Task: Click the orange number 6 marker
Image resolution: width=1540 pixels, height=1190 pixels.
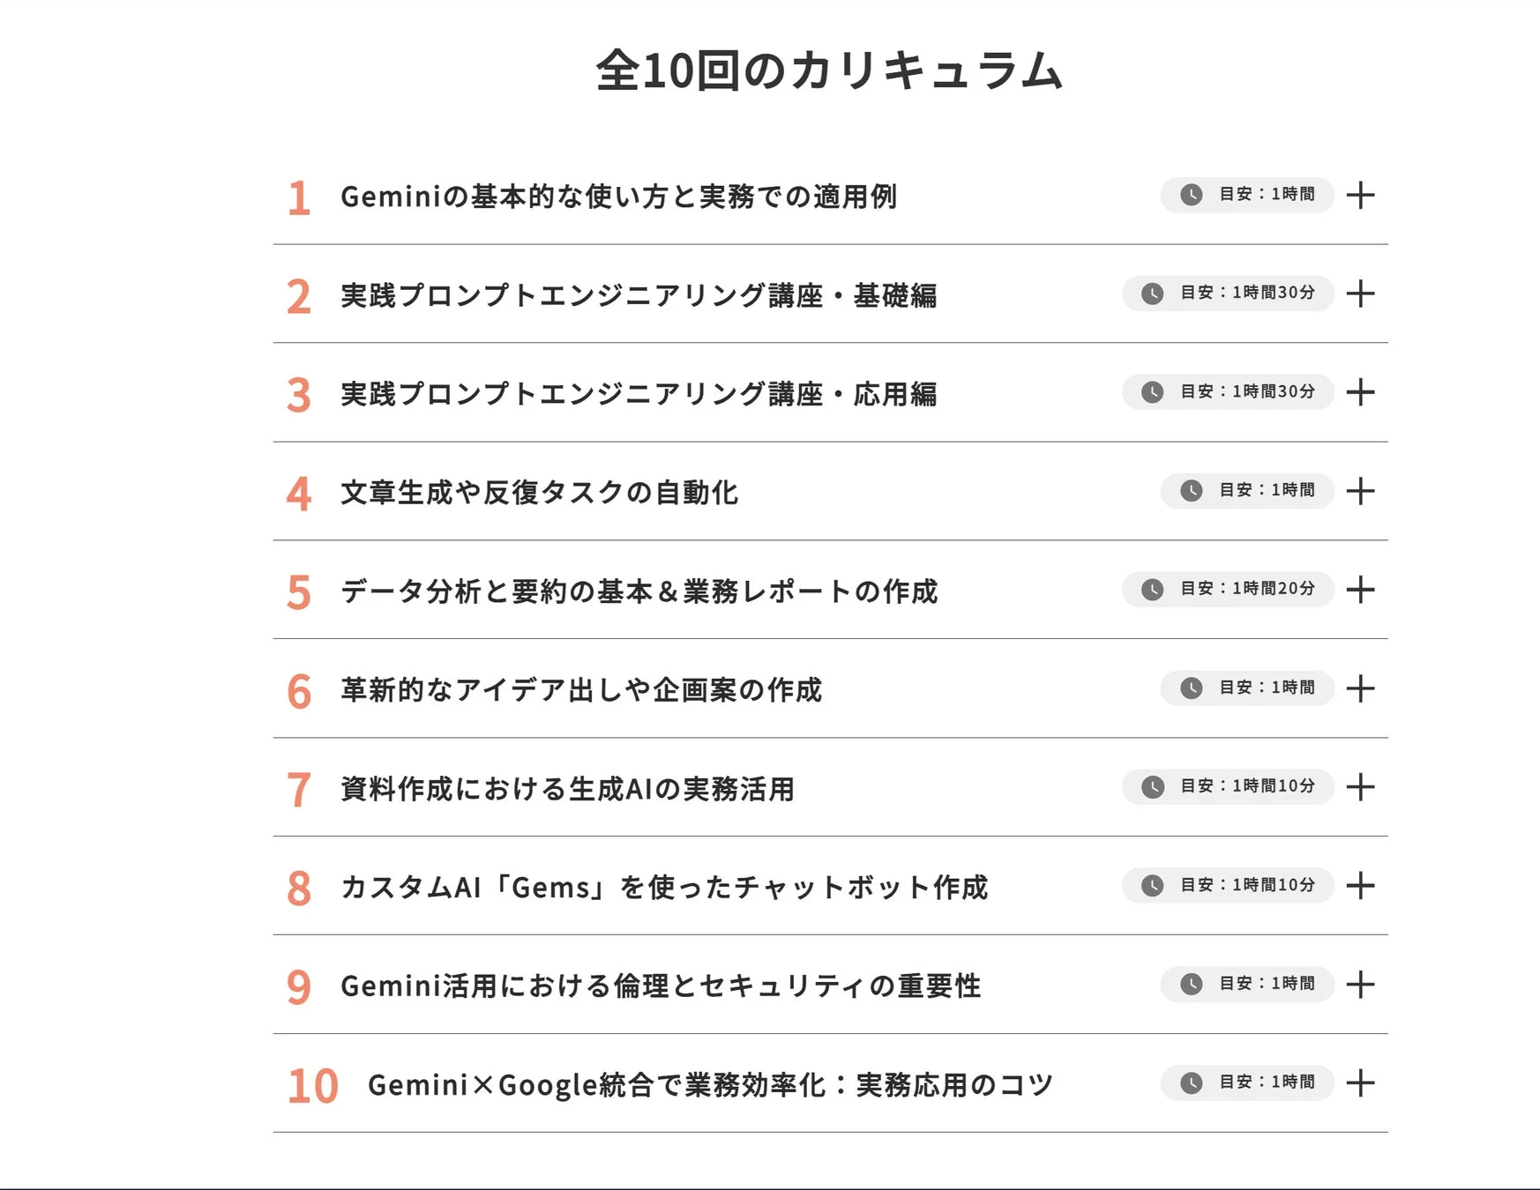Action: 300,690
